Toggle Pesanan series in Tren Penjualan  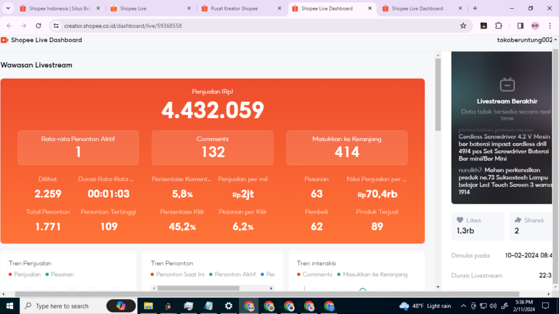[60, 275]
